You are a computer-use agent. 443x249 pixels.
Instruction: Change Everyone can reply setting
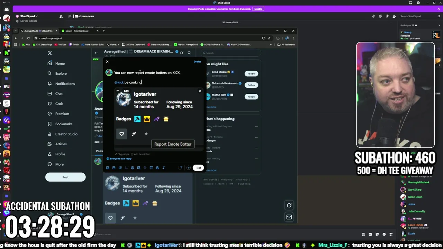[119, 159]
